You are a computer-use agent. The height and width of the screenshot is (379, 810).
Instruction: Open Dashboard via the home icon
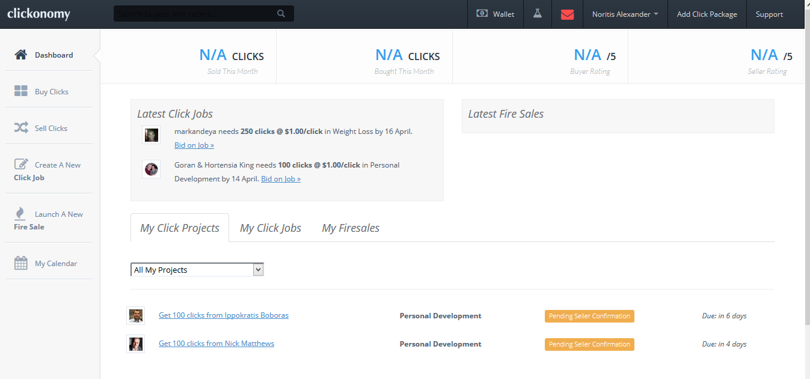tap(21, 55)
